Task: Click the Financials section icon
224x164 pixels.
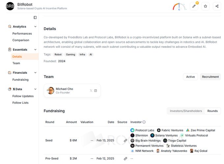Action: point(10,72)
